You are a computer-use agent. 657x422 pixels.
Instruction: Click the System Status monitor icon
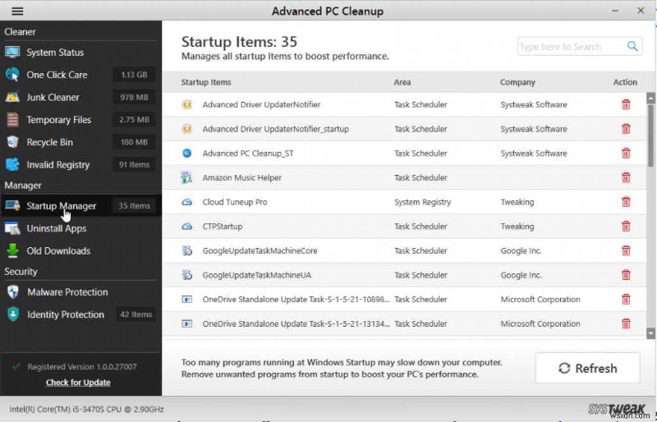(12, 53)
